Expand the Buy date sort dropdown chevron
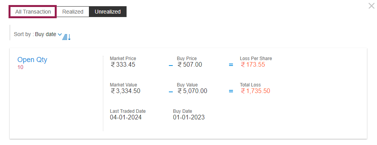 coord(60,35)
